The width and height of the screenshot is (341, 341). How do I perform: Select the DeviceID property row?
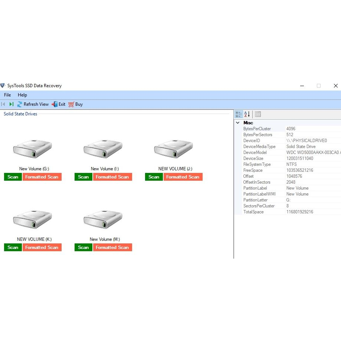click(x=291, y=141)
